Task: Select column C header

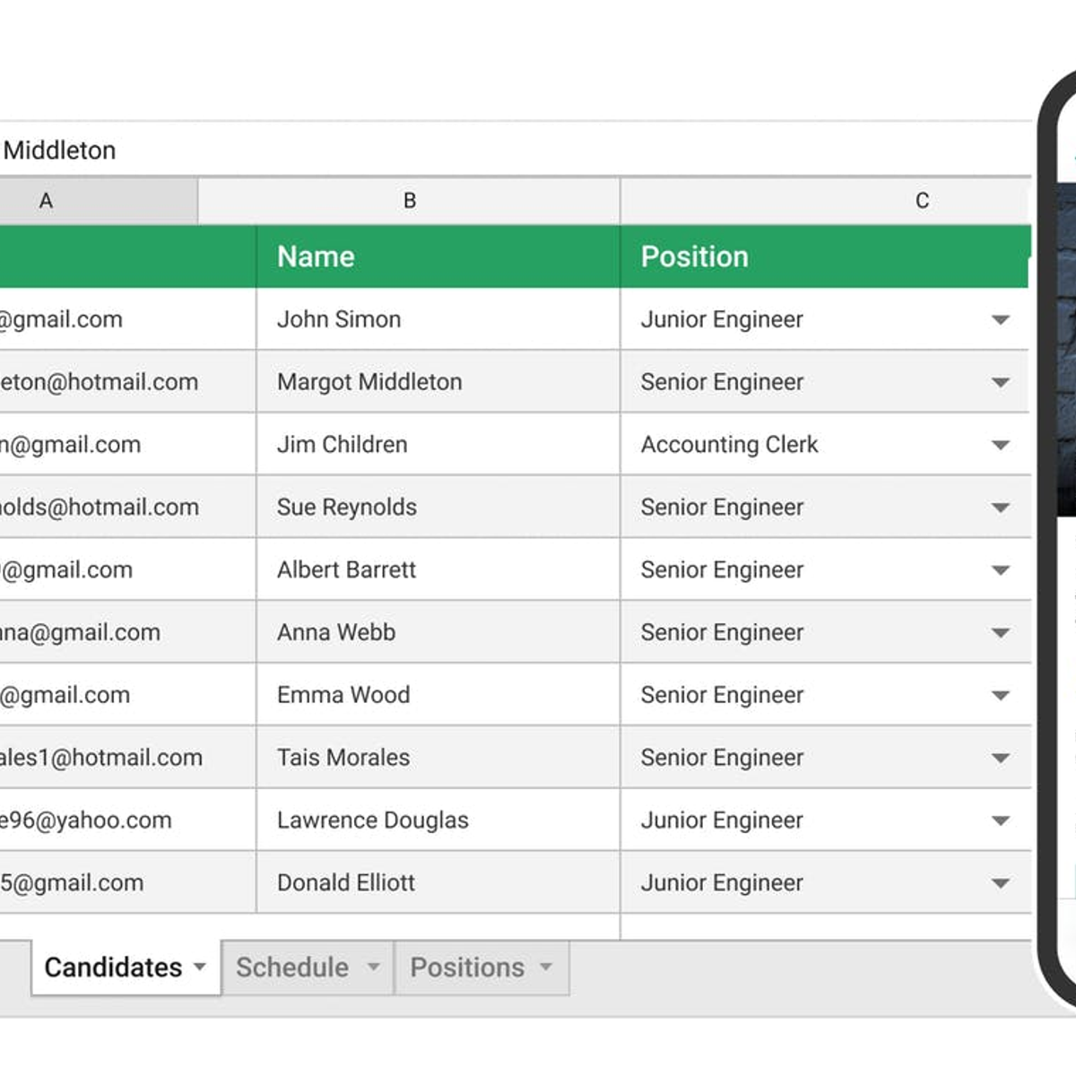Action: (922, 200)
